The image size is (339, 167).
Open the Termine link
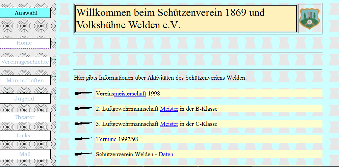coord(106,139)
